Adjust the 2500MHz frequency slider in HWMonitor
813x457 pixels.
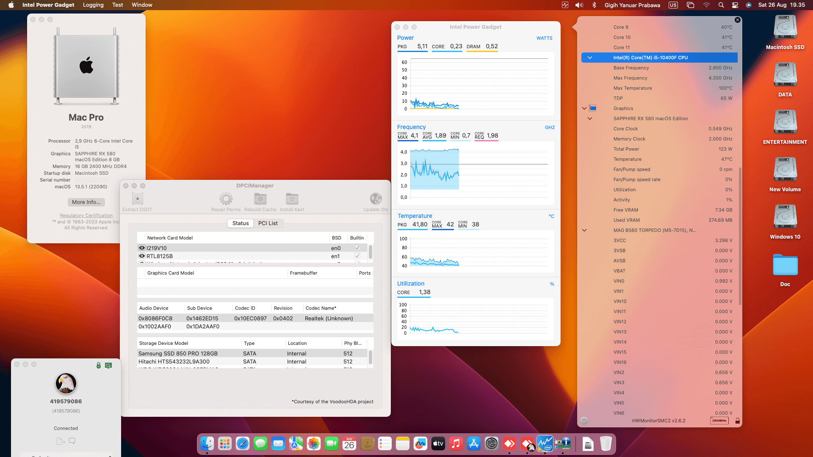point(719,420)
